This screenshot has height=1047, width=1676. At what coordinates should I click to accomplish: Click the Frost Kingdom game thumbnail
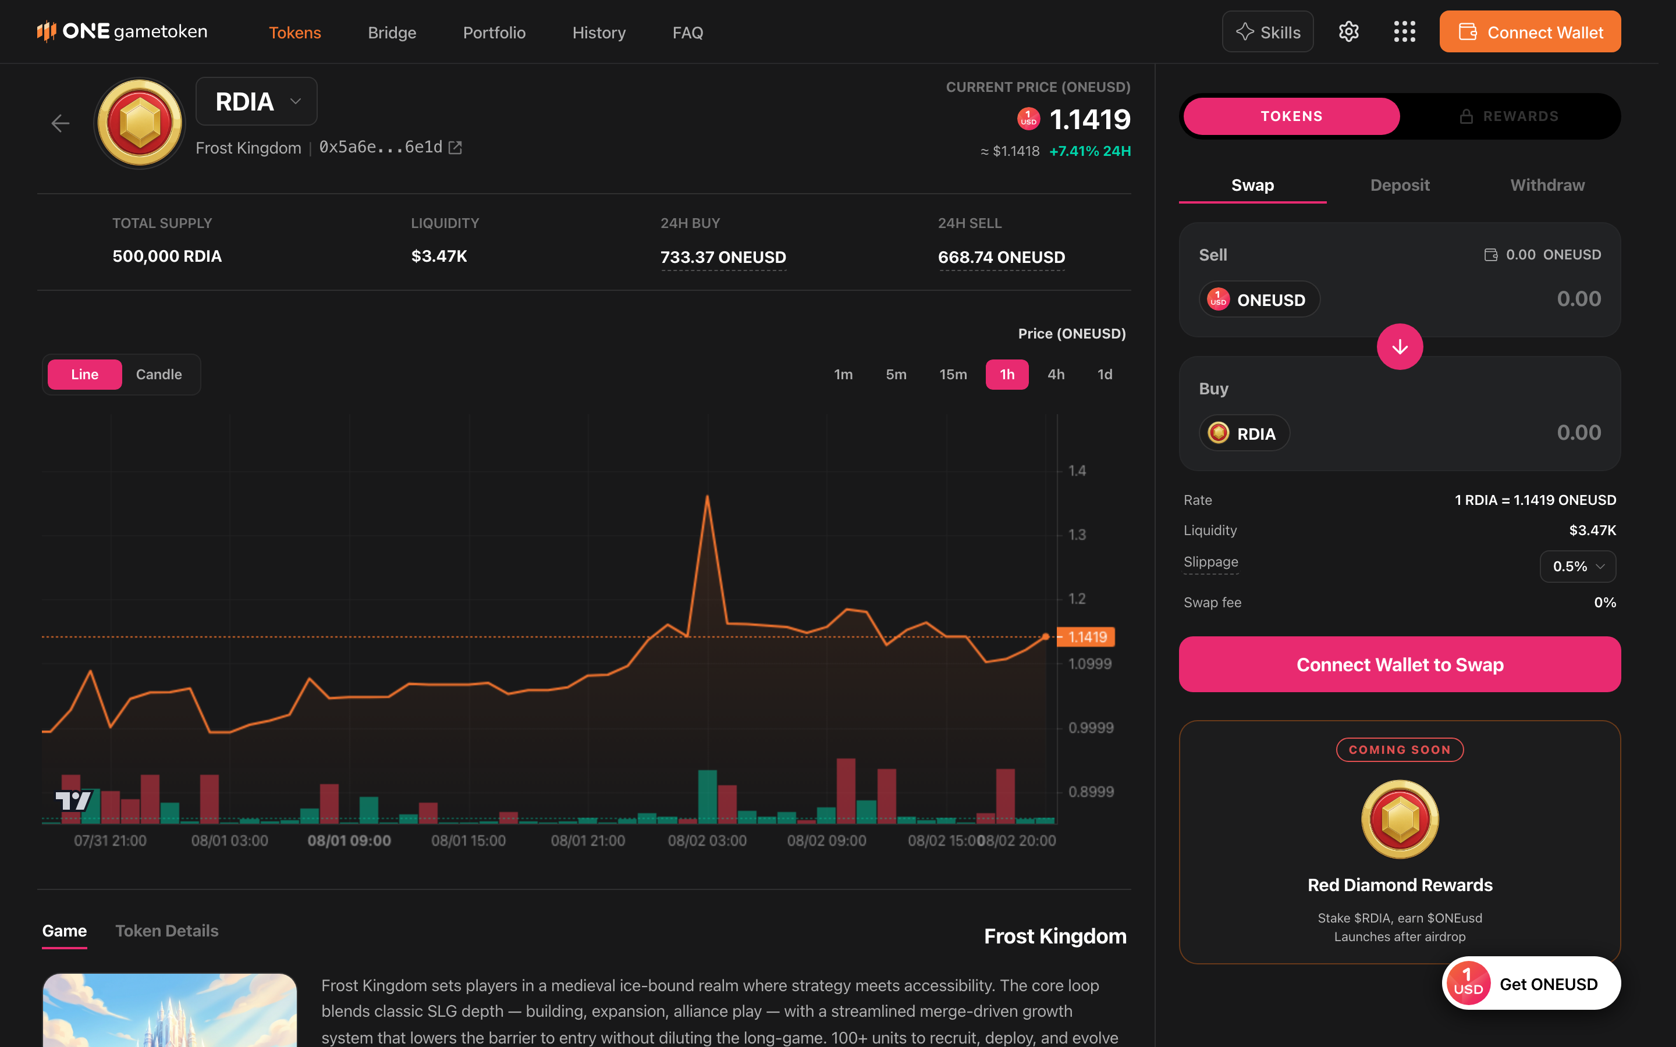tap(170, 1010)
